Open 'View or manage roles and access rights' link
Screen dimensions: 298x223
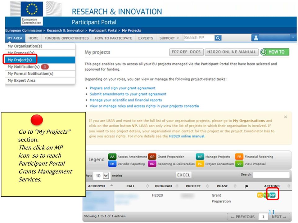tap(144, 106)
